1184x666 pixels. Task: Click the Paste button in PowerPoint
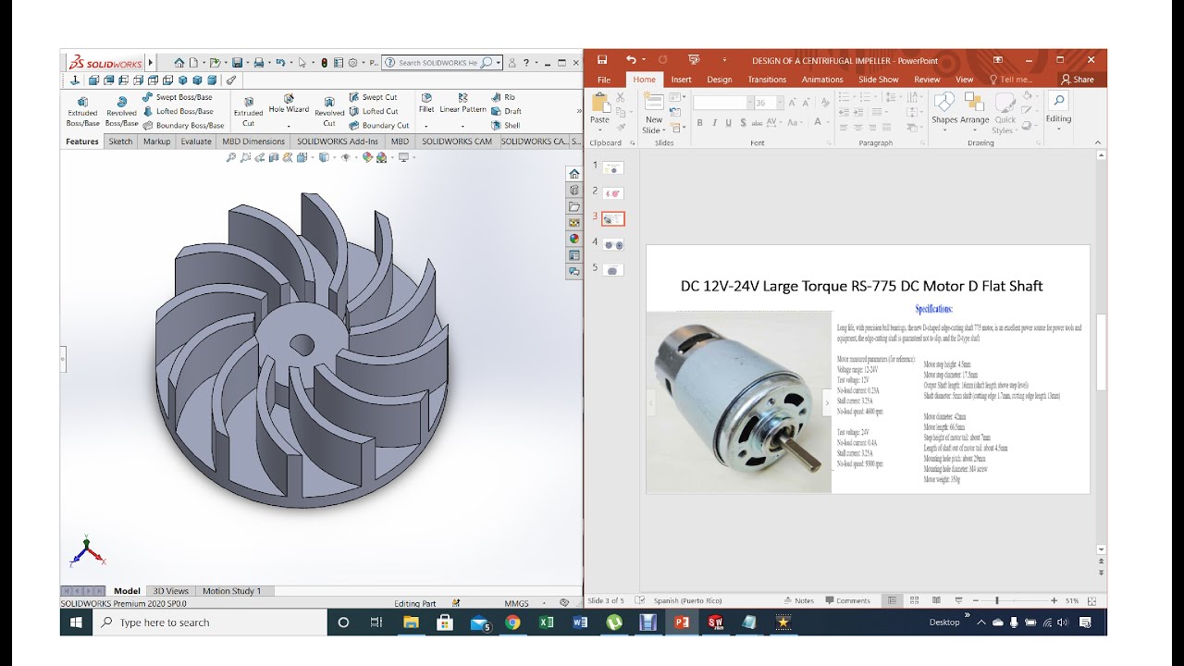point(599,109)
